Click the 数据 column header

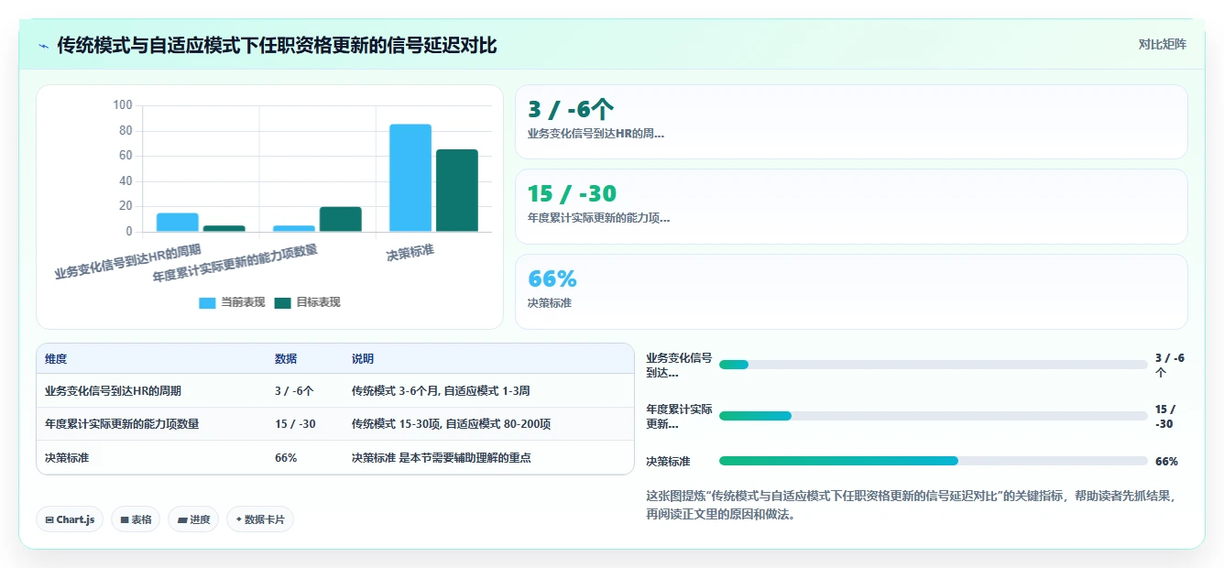(286, 359)
